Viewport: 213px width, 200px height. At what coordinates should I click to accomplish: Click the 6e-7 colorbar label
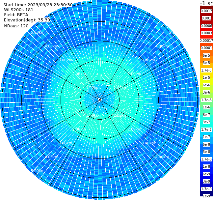coord(206,115)
